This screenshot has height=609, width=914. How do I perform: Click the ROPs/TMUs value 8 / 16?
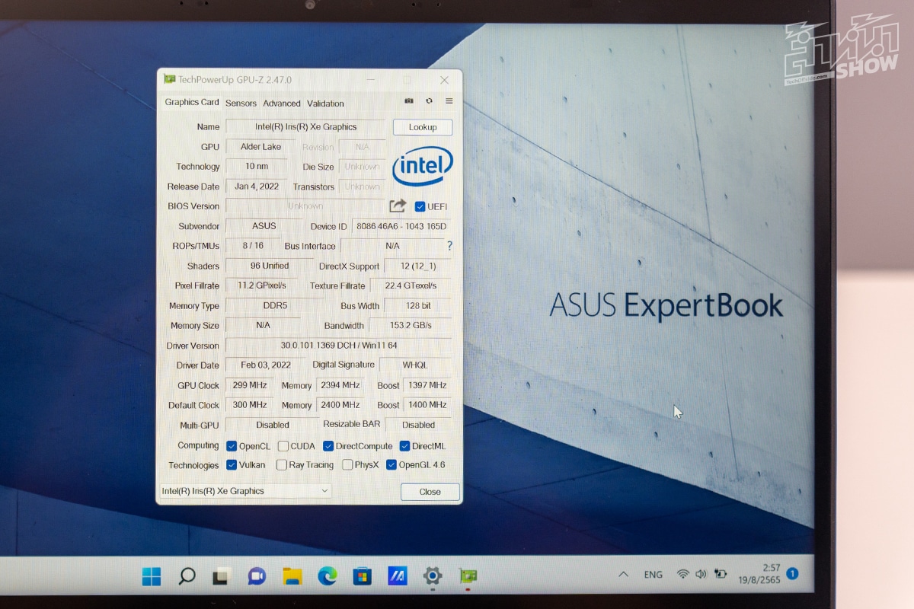click(x=253, y=246)
